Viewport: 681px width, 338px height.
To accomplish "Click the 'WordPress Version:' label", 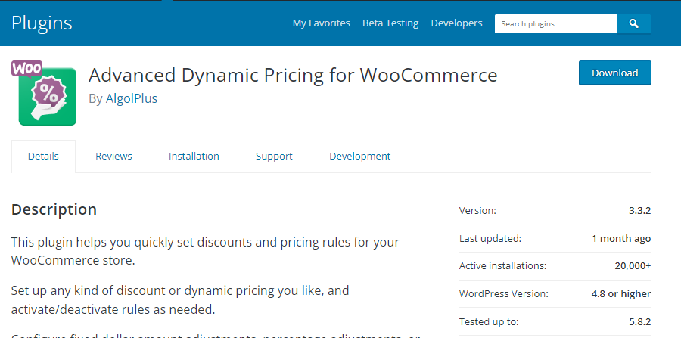I will (504, 293).
